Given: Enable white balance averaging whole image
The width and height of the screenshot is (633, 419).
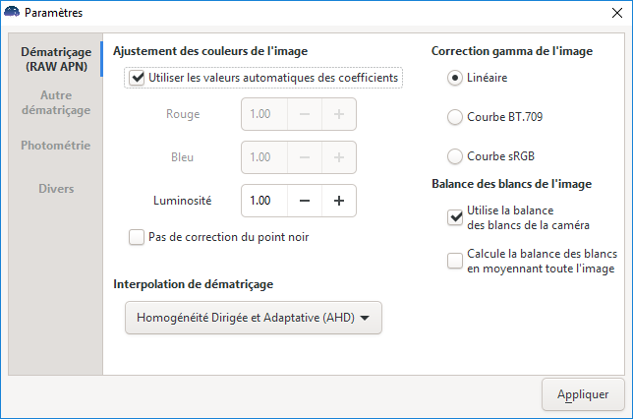Looking at the screenshot, I should click(455, 261).
